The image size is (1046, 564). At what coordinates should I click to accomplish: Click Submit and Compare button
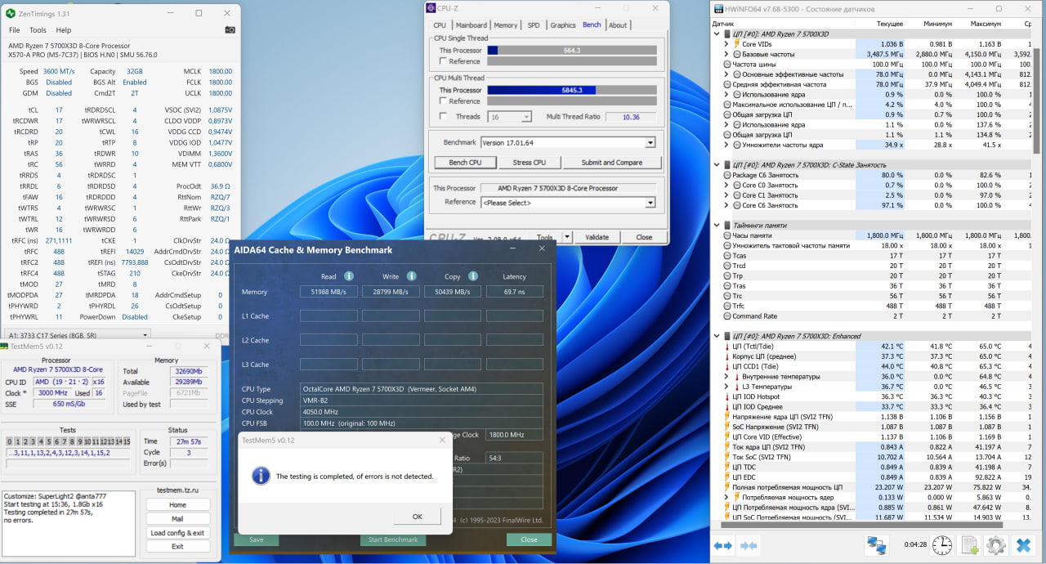pyautogui.click(x=611, y=163)
